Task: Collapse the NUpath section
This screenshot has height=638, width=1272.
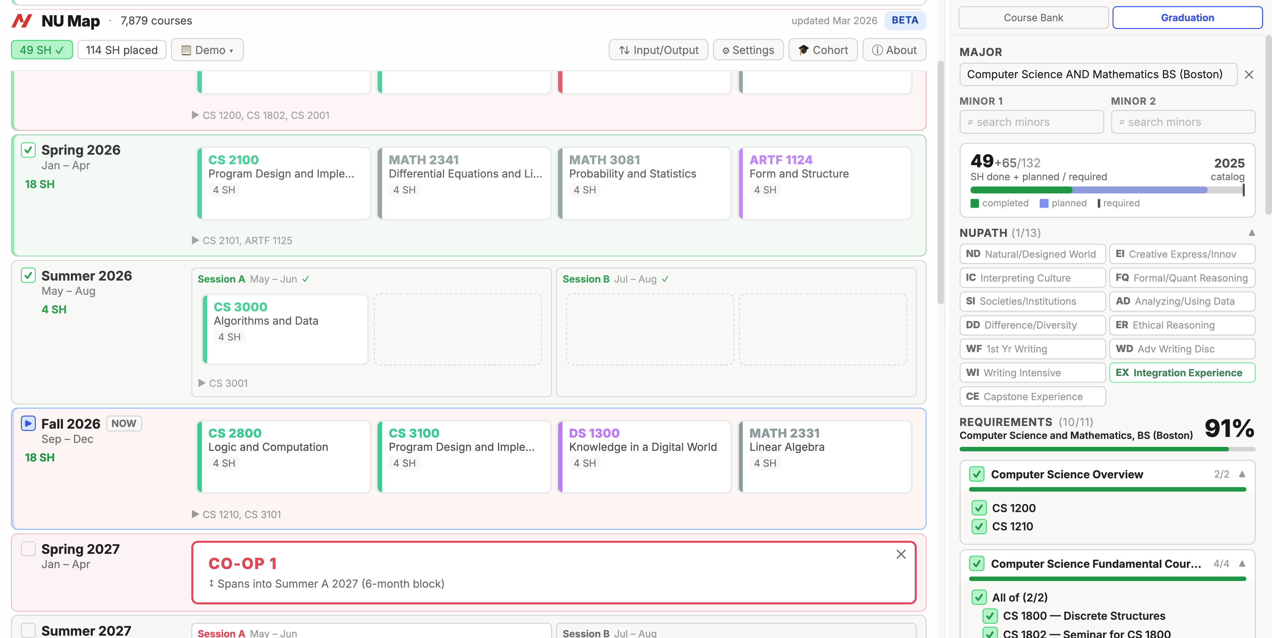Action: [1251, 233]
